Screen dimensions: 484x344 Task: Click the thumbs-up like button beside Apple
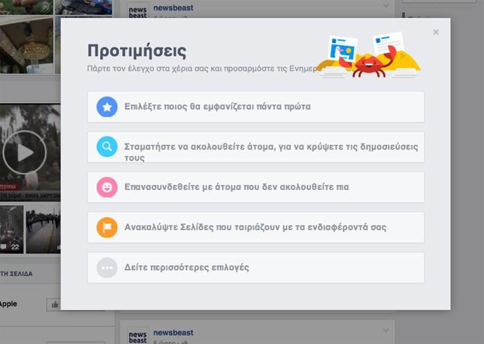(53, 305)
